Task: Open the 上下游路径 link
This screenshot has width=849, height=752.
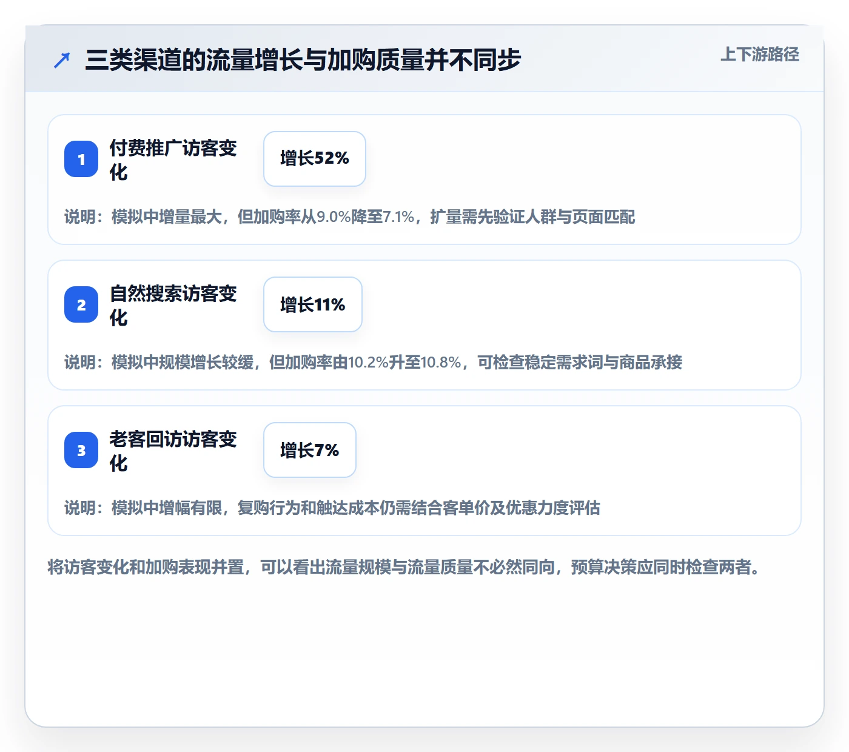Action: click(759, 55)
